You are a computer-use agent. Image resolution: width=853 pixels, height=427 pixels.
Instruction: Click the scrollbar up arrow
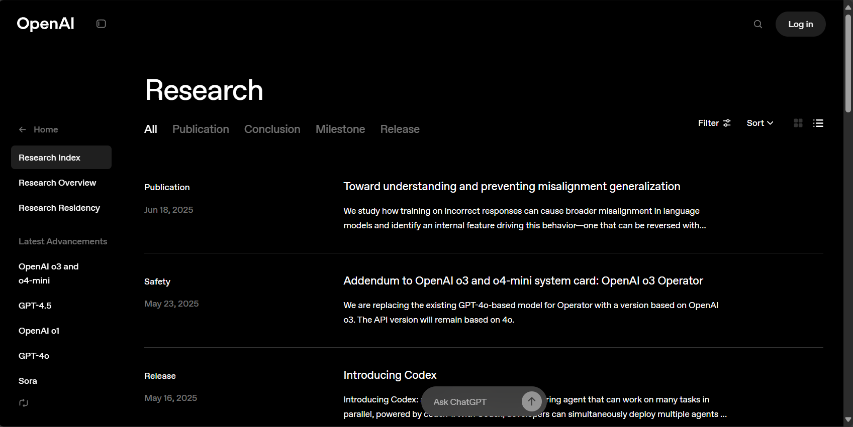pos(848,7)
